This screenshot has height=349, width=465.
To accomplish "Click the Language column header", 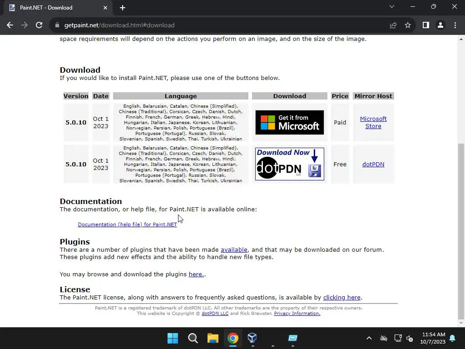I will tap(181, 96).
